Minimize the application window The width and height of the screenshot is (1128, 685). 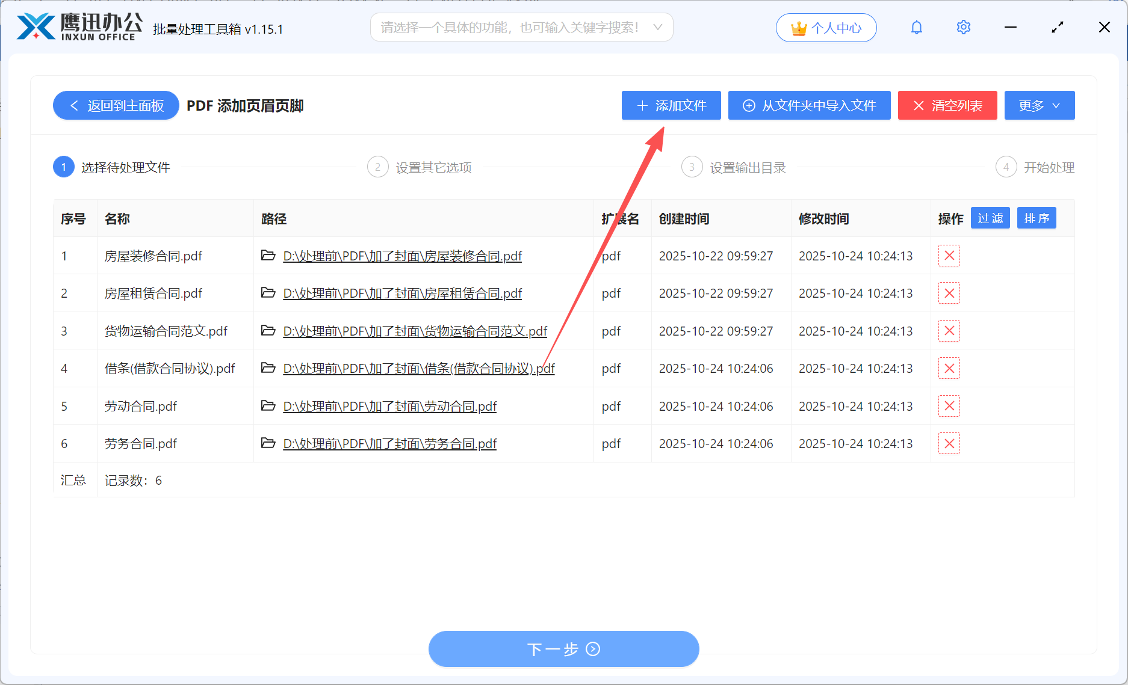point(1011,28)
